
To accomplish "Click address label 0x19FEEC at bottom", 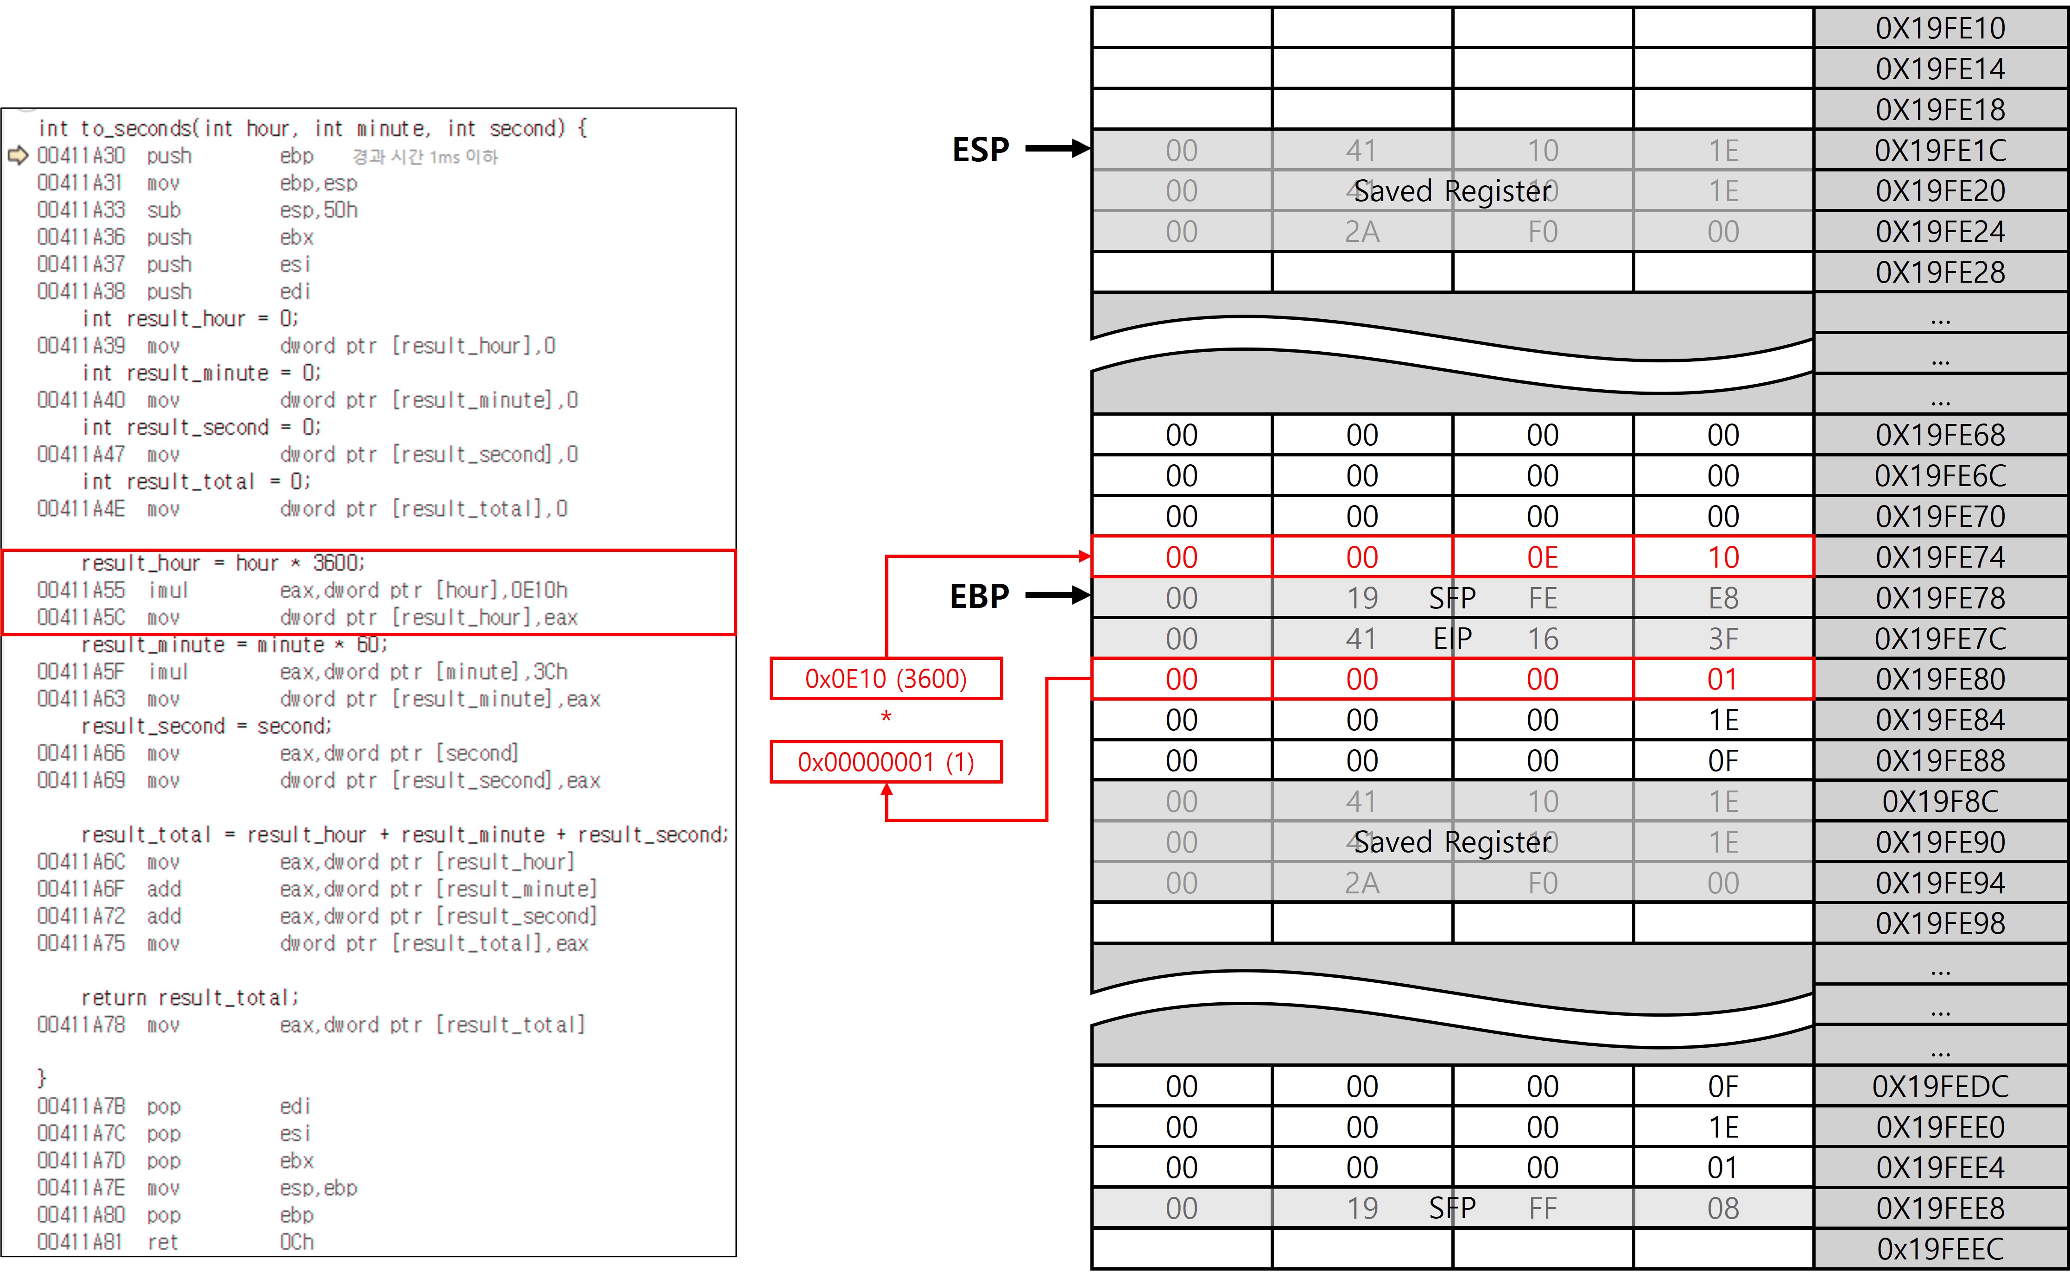I will point(1940,1249).
